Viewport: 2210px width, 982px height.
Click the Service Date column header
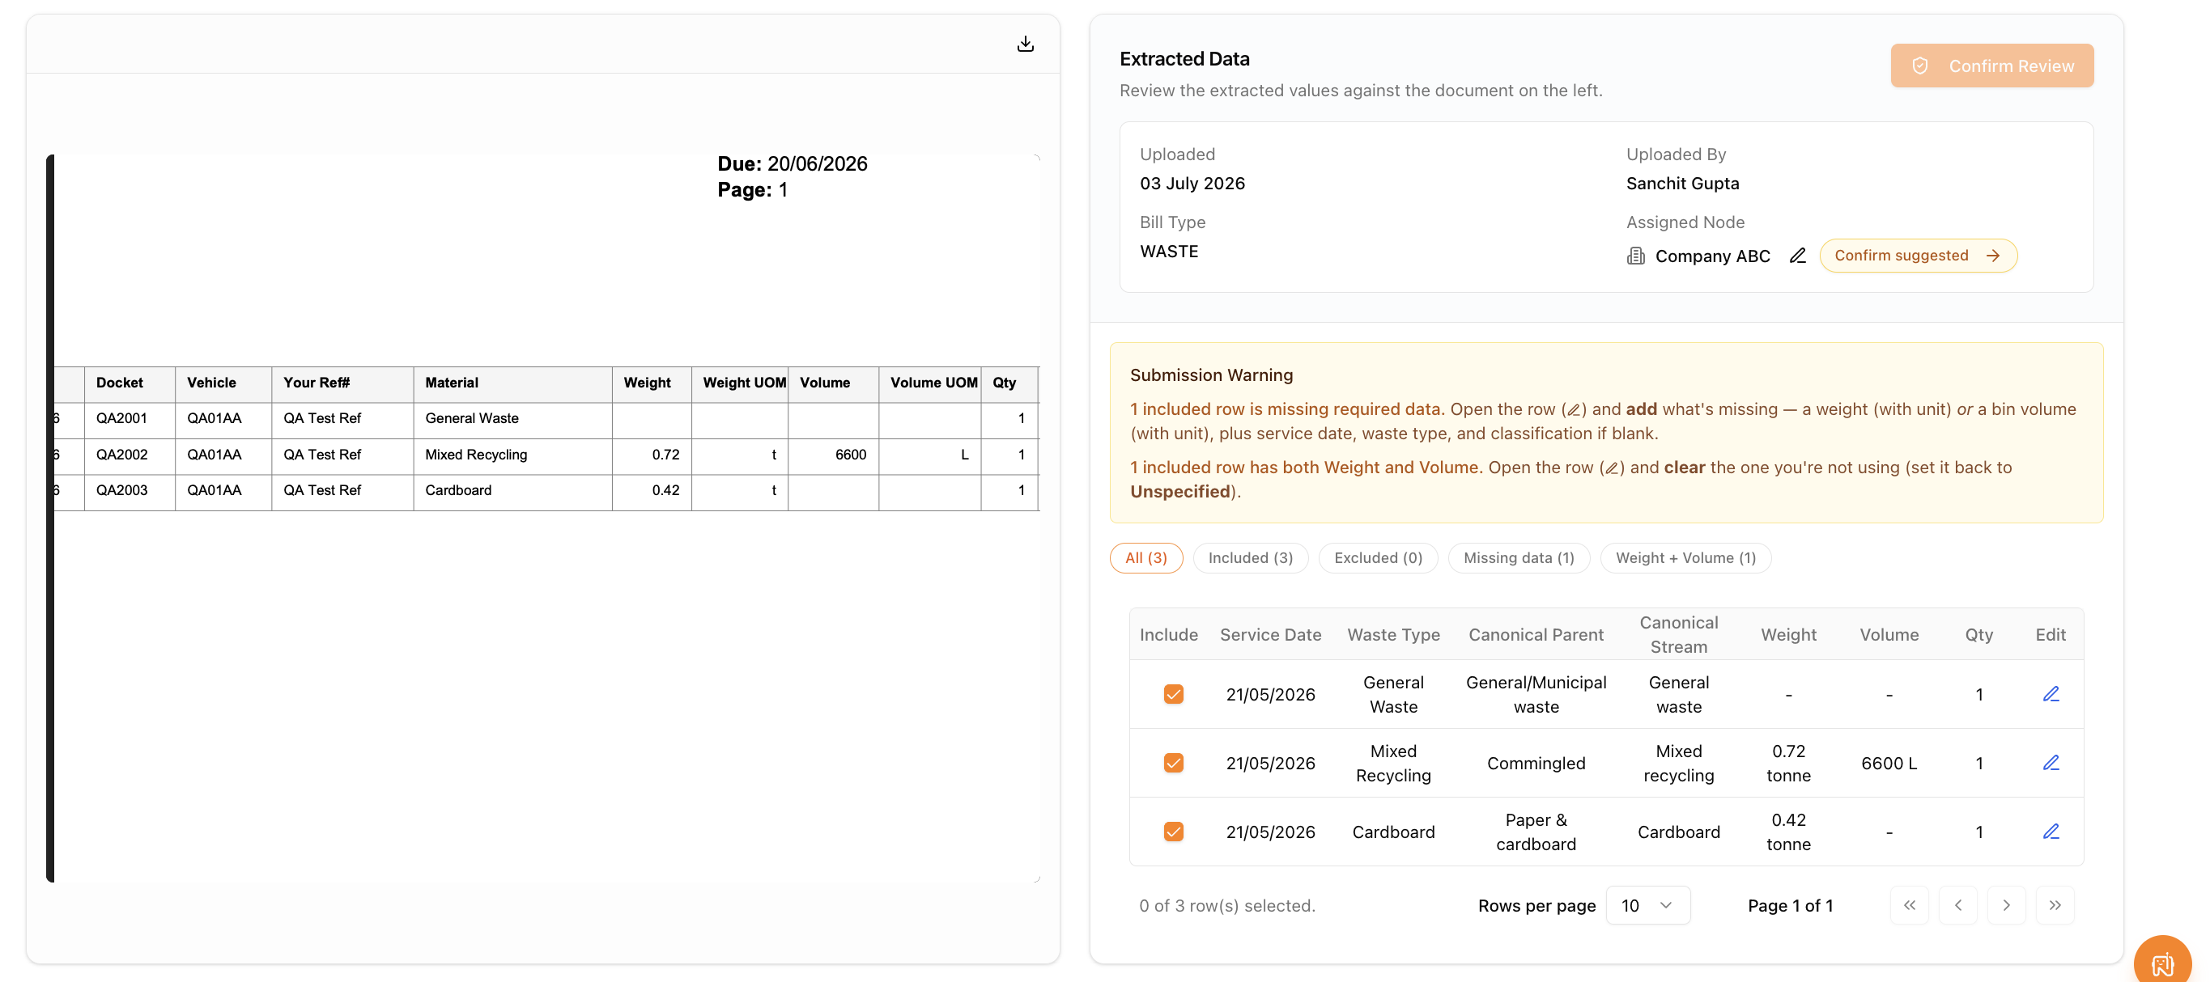(1269, 635)
